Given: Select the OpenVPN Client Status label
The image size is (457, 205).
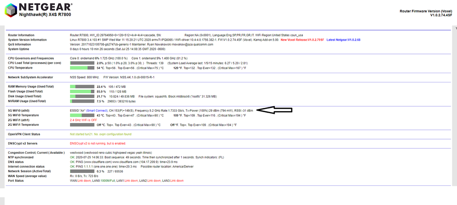Looking at the screenshot, I should pyautogui.click(x=24, y=134).
